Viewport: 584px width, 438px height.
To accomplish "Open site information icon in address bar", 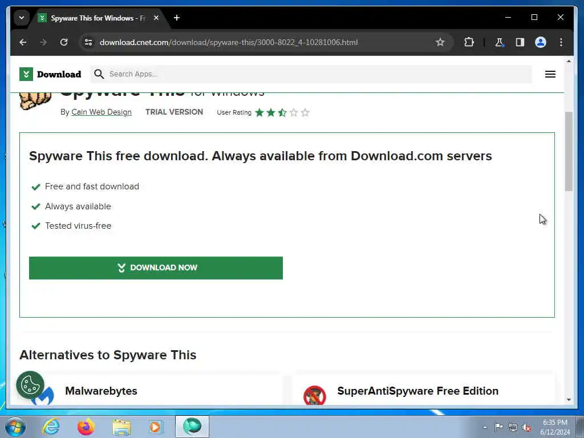I will 88,42.
